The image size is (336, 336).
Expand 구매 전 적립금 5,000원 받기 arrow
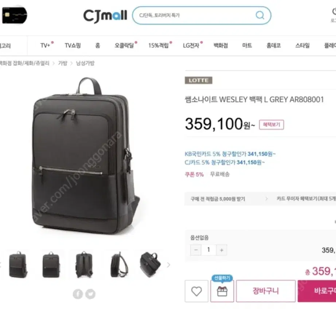266,199
